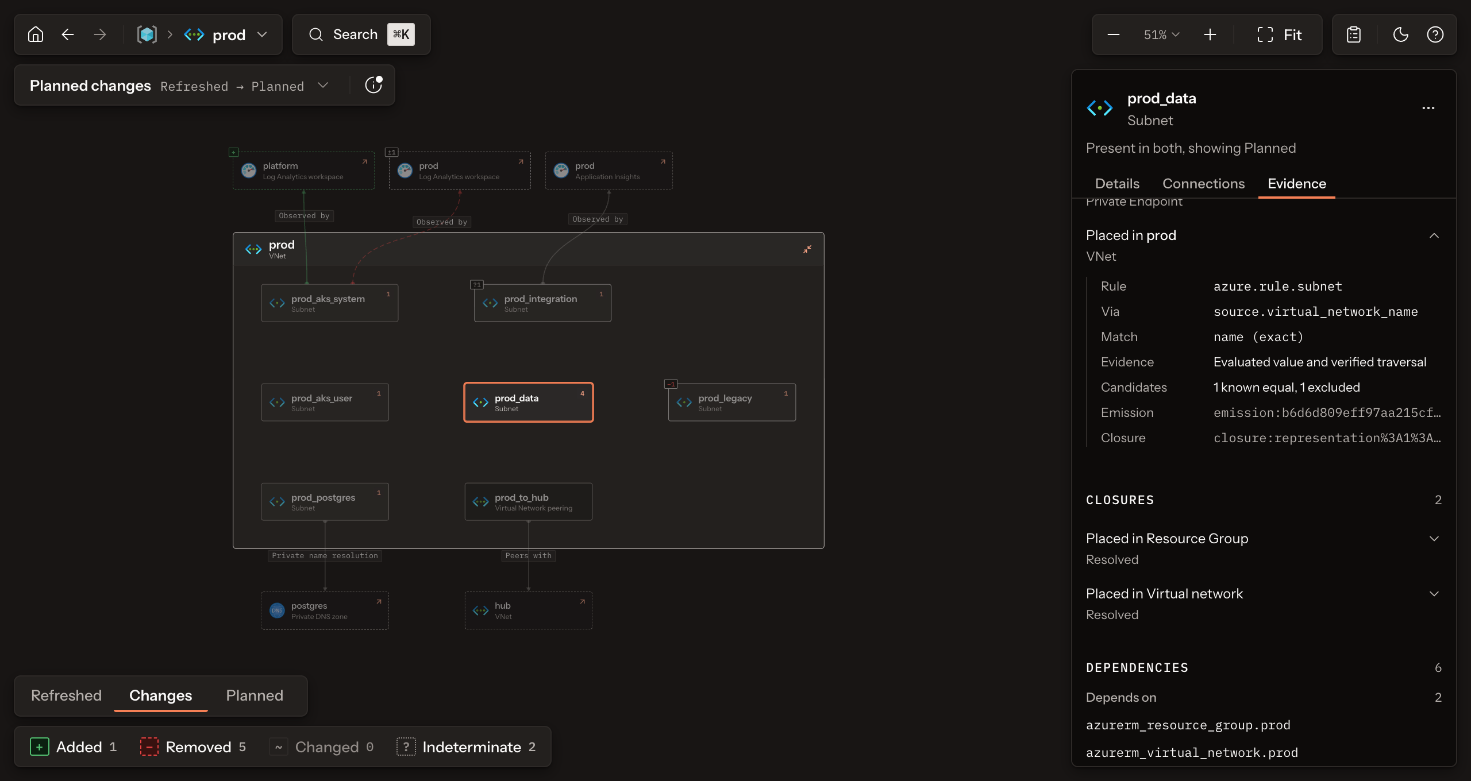The height and width of the screenshot is (781, 1471).
Task: Open azurerm_virtual_network.prod dependency
Action: (1192, 752)
